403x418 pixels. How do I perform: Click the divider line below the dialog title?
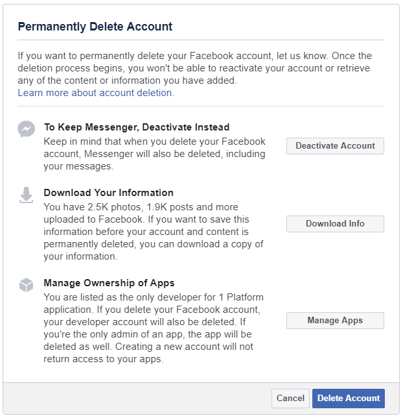tap(201, 40)
